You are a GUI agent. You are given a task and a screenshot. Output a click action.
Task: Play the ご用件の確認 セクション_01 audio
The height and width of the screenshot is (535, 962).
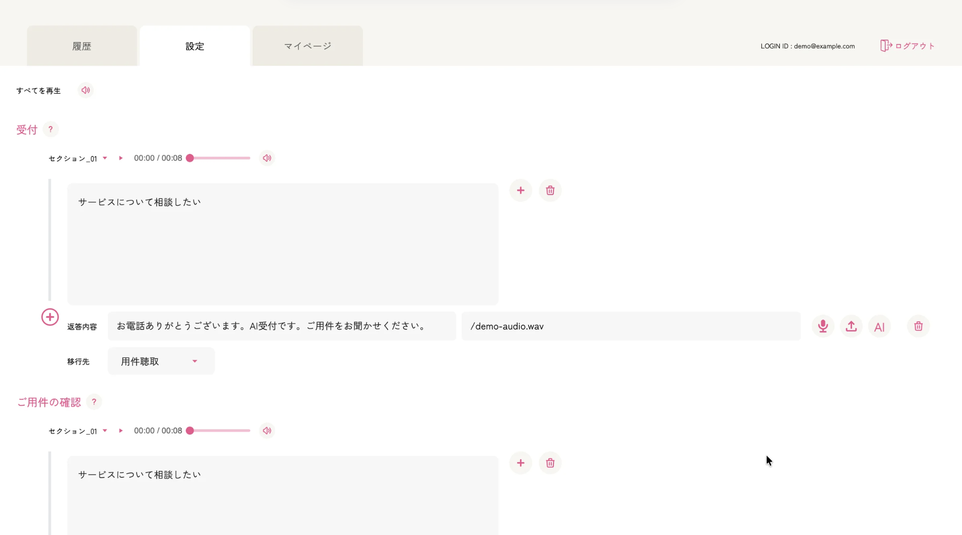(120, 431)
